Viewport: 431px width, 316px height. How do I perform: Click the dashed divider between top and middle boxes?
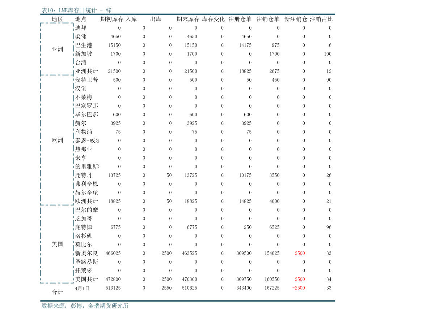tap(57, 75)
